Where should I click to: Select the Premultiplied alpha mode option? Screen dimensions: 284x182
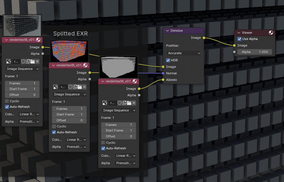(29, 122)
